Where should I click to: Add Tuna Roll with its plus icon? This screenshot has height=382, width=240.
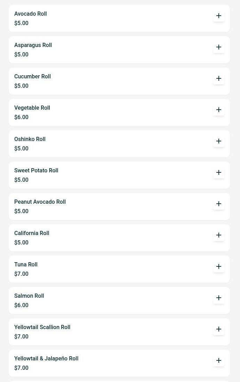(219, 266)
